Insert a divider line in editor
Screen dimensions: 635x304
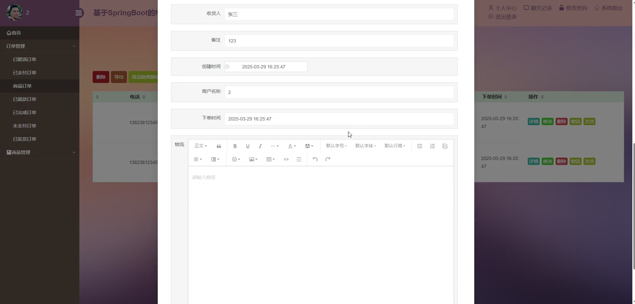(x=299, y=159)
